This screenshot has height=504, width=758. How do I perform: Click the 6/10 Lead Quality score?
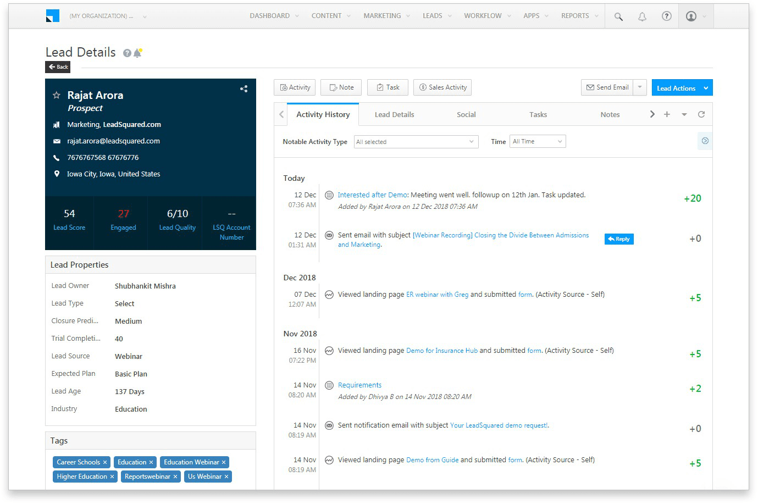176,213
